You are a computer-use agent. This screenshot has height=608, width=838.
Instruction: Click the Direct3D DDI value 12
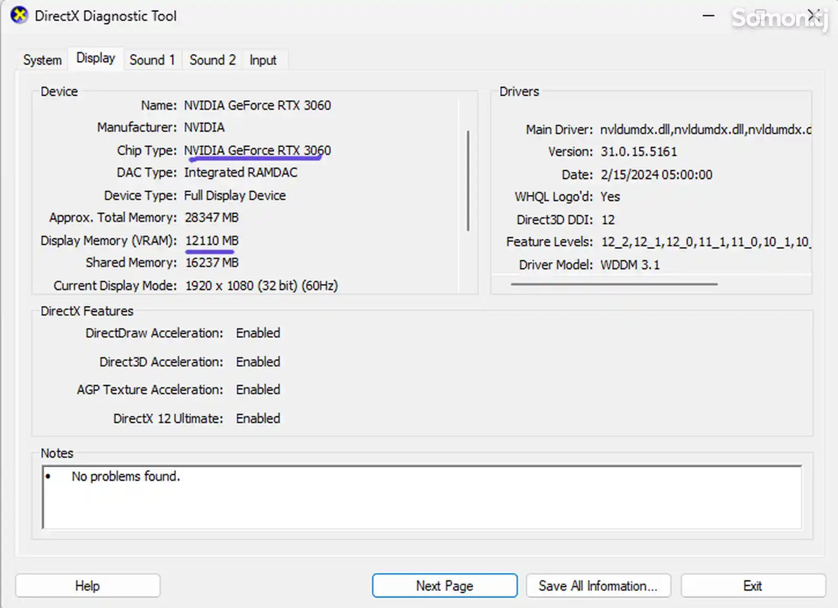coord(608,219)
